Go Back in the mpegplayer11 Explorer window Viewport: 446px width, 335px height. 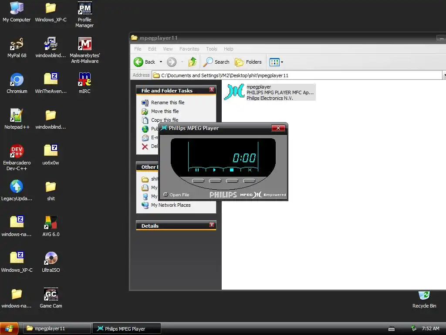pyautogui.click(x=145, y=62)
